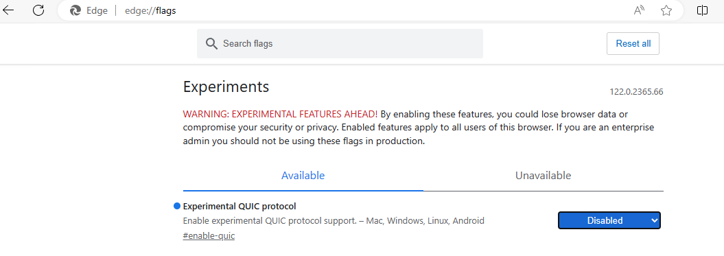Follow the #enable-quic anchor link
This screenshot has height=256, width=724.
click(209, 235)
